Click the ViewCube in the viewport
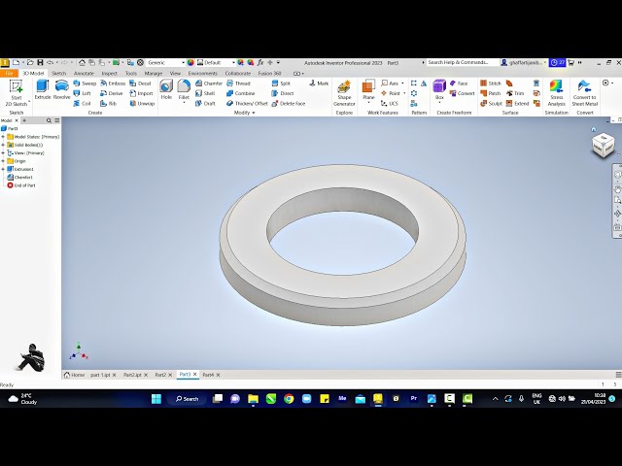Viewport: 622px width, 466px height. point(604,145)
